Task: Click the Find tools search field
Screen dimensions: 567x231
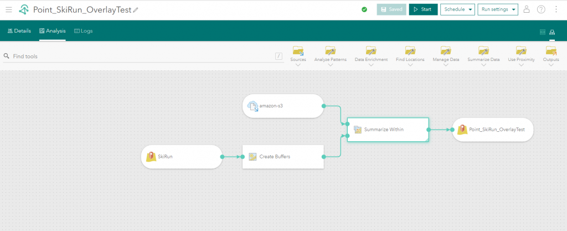Action: (x=138, y=56)
